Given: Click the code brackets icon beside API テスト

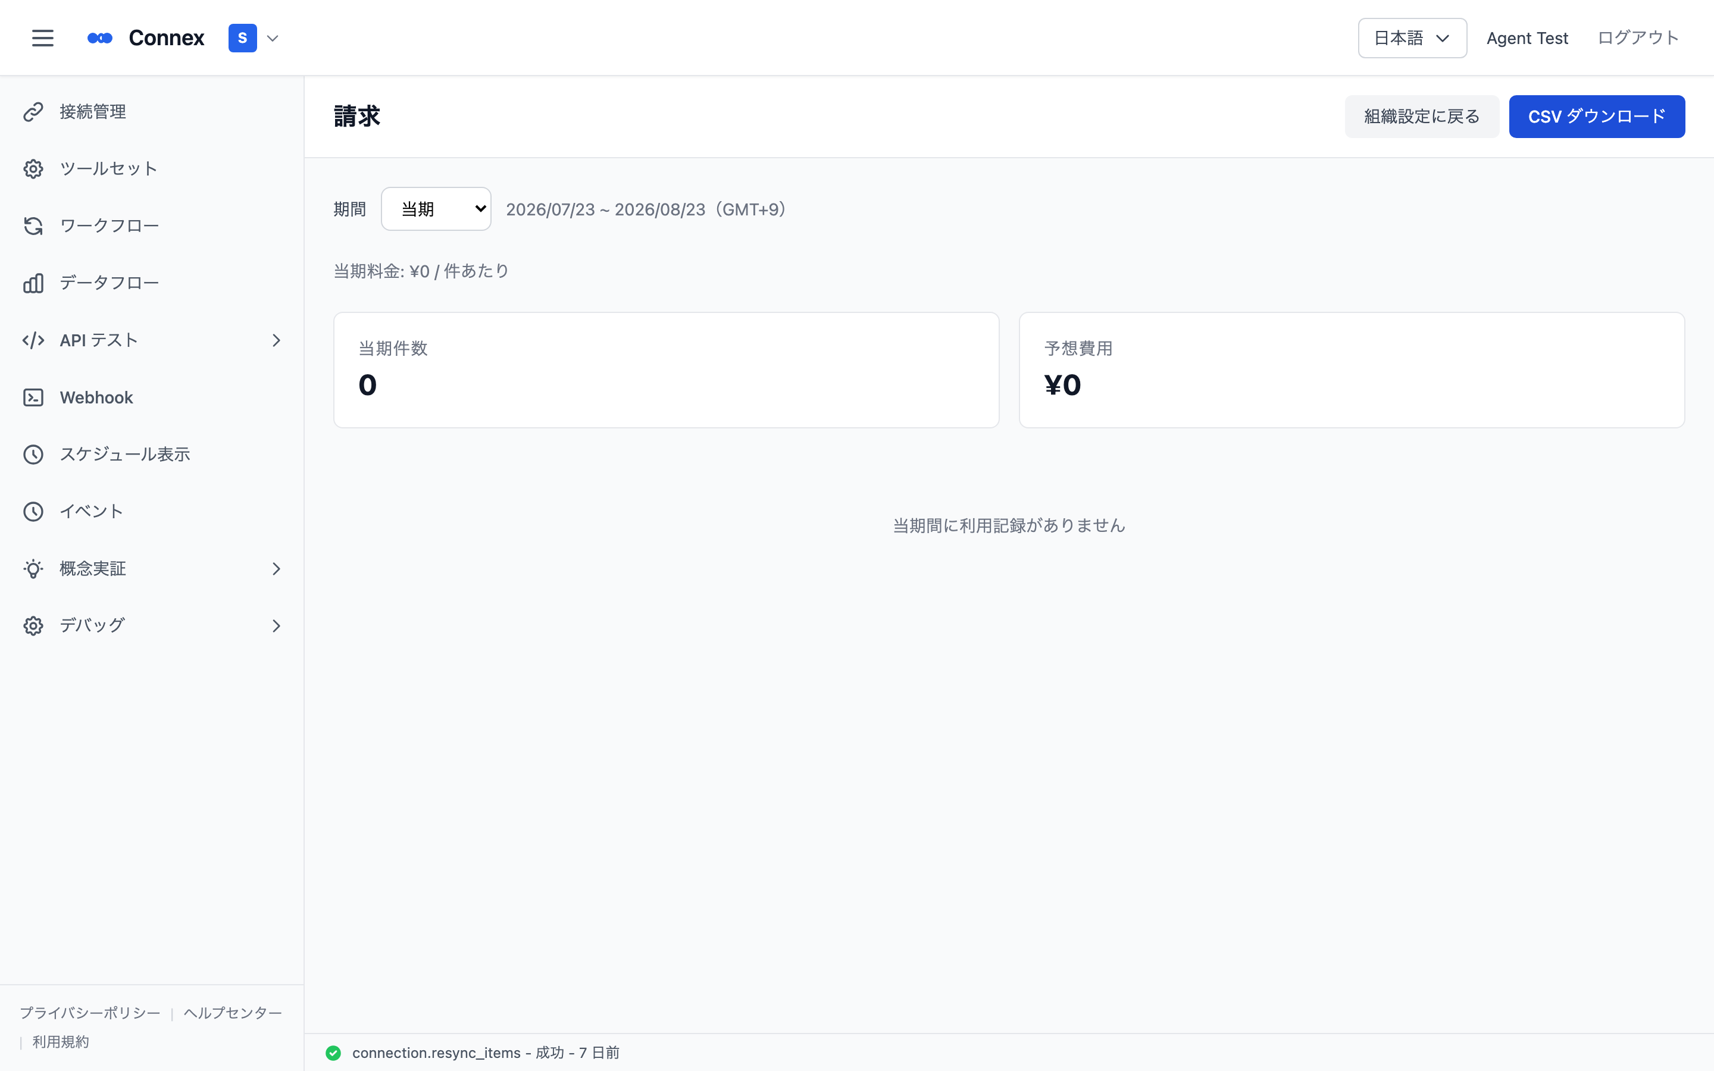Looking at the screenshot, I should 33,340.
